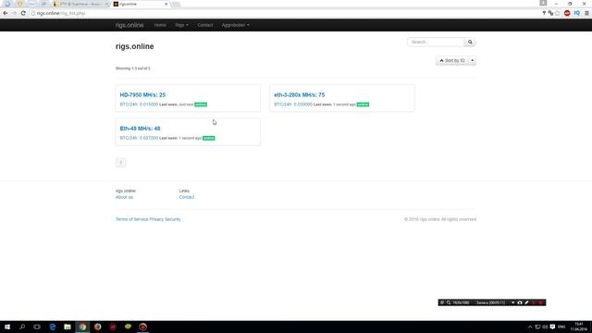Open the Home navbar item

tap(160, 25)
